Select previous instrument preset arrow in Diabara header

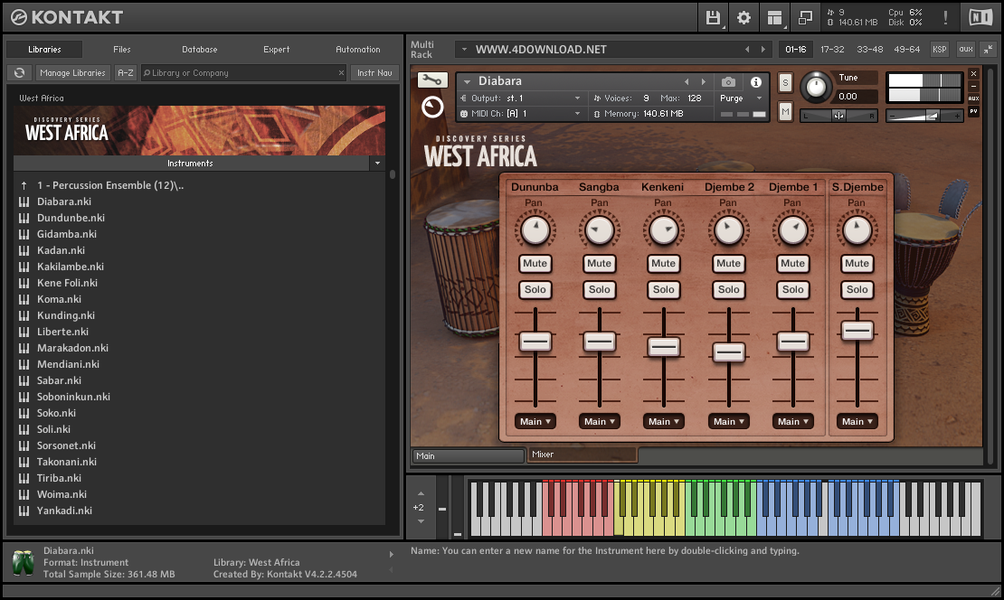687,82
